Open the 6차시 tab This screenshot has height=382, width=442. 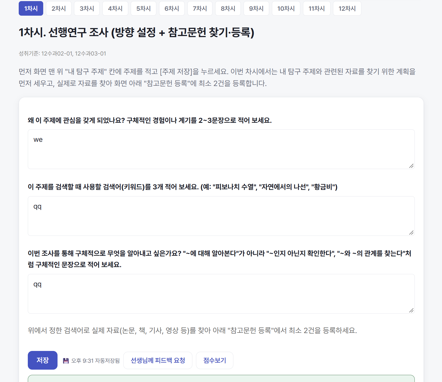tap(172, 9)
